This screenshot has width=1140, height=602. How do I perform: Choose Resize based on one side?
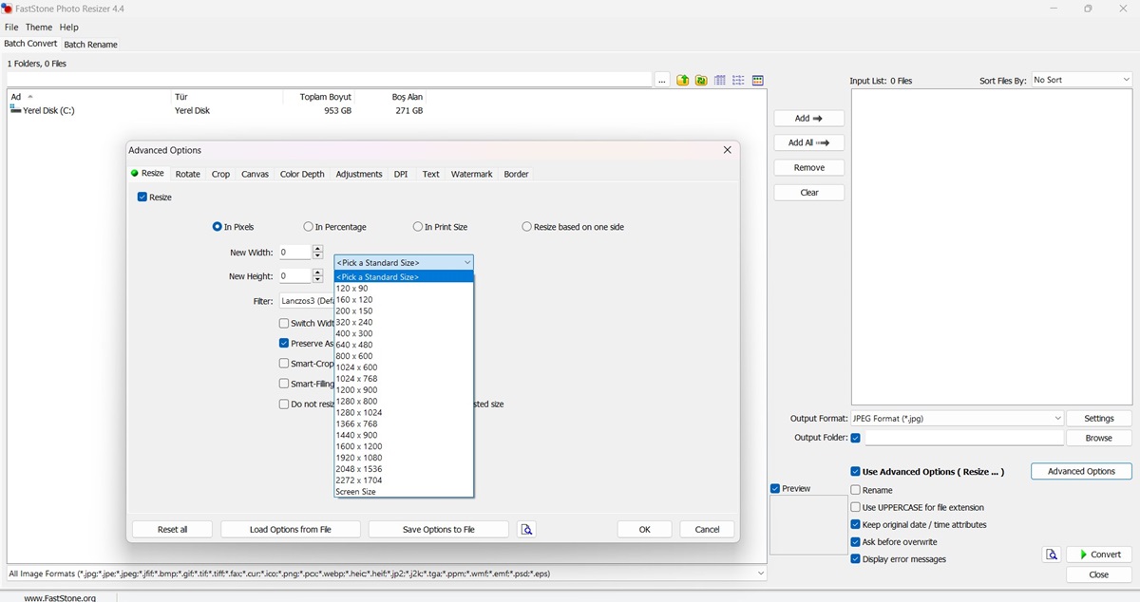click(x=526, y=227)
